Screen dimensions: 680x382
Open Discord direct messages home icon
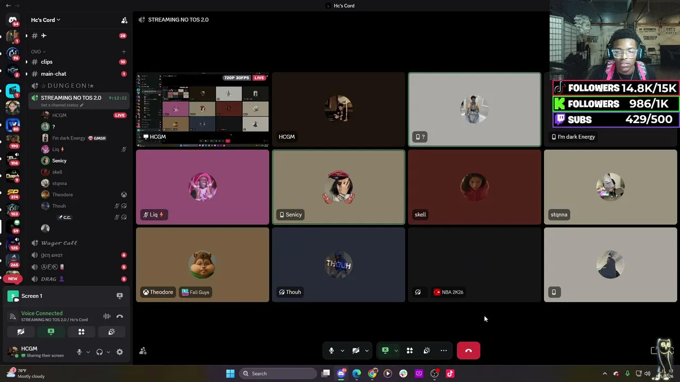13,20
